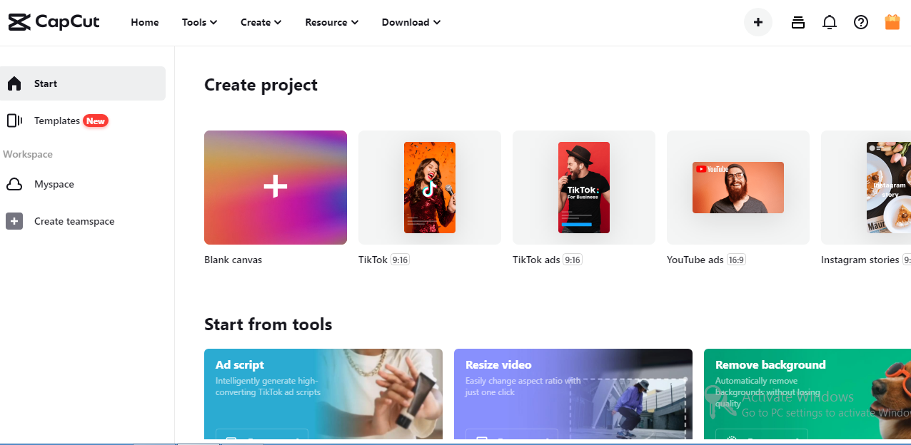Screen dimensions: 911x445
Task: Click the plus create-new button in header
Action: (x=758, y=22)
